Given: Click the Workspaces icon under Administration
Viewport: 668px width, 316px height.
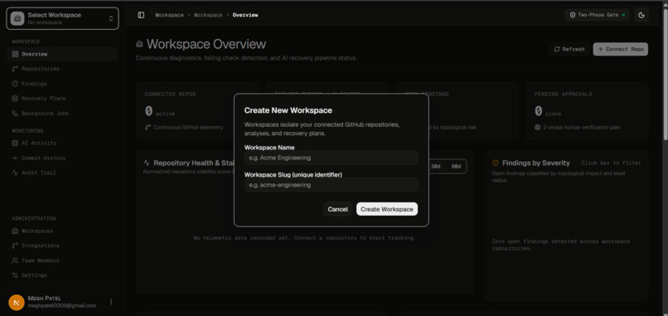Looking at the screenshot, I should pyautogui.click(x=16, y=231).
